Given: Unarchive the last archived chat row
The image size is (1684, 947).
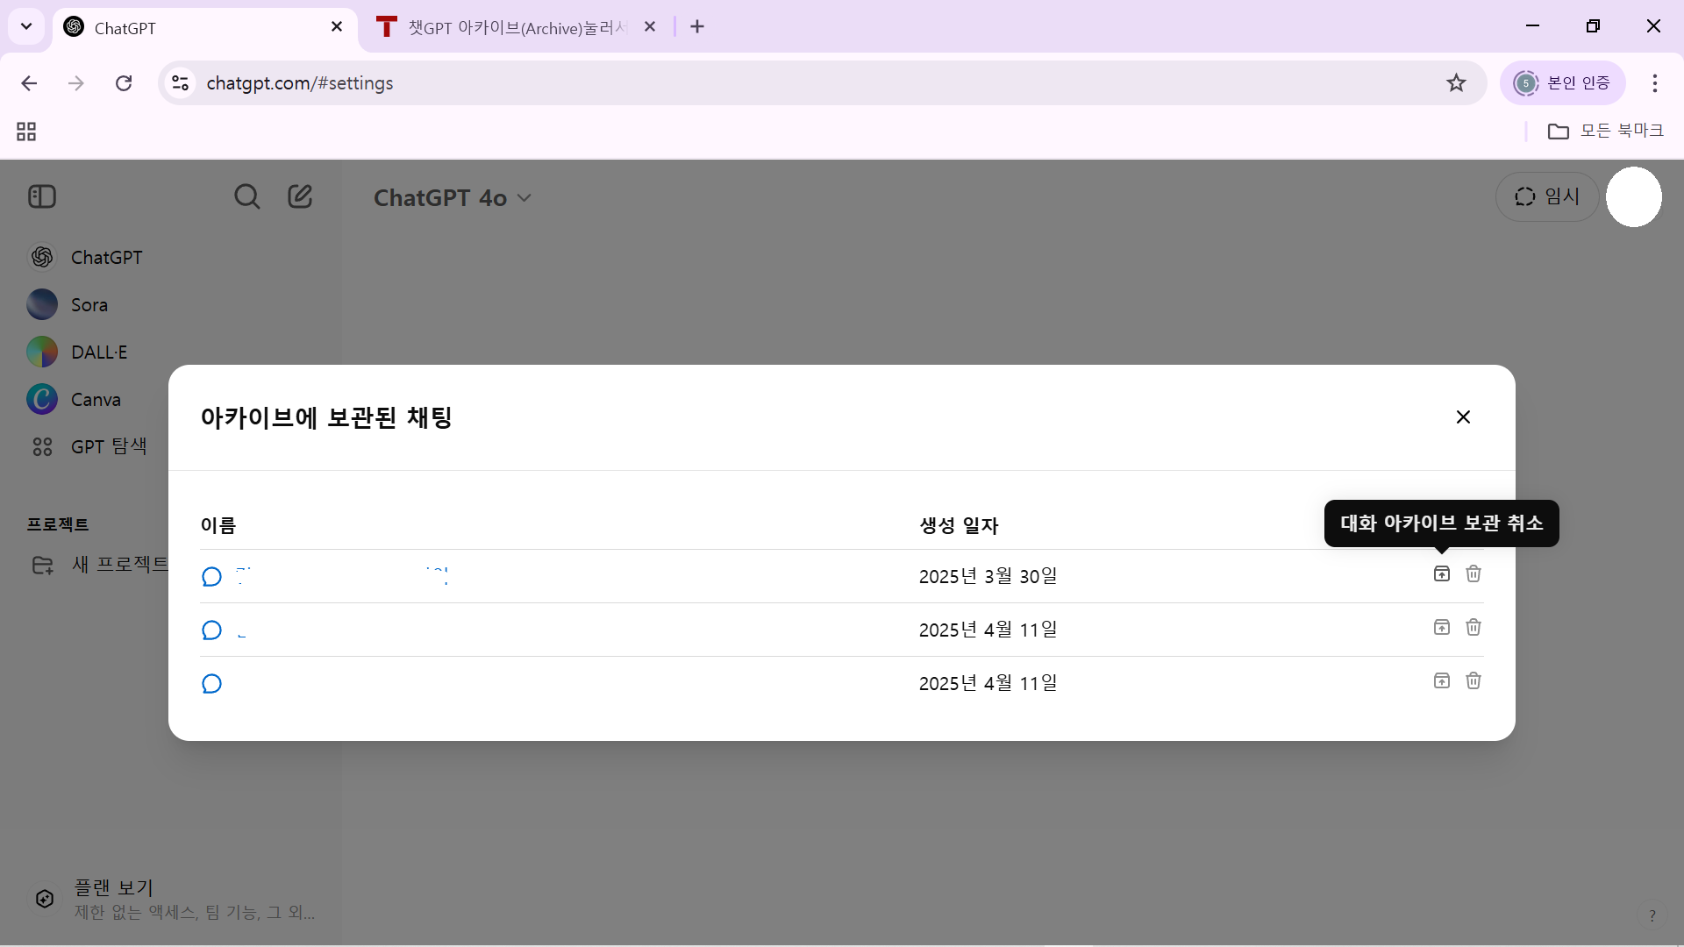Looking at the screenshot, I should click(1441, 681).
